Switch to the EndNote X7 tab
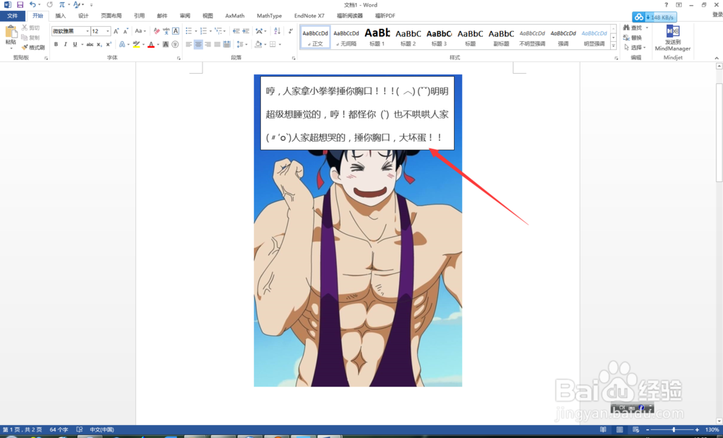Viewport: 723px width, 438px height. (x=309, y=16)
